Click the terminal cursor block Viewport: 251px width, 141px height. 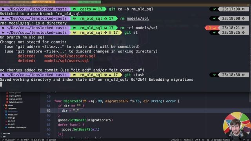tap(1, 84)
